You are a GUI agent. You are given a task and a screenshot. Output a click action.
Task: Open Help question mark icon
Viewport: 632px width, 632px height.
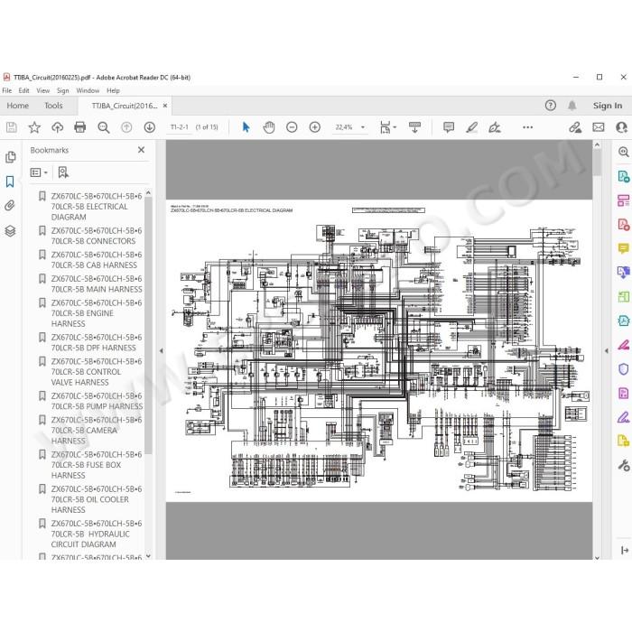550,106
